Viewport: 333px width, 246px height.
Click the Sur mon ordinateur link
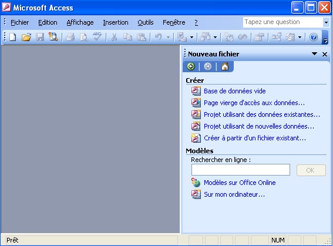234,194
